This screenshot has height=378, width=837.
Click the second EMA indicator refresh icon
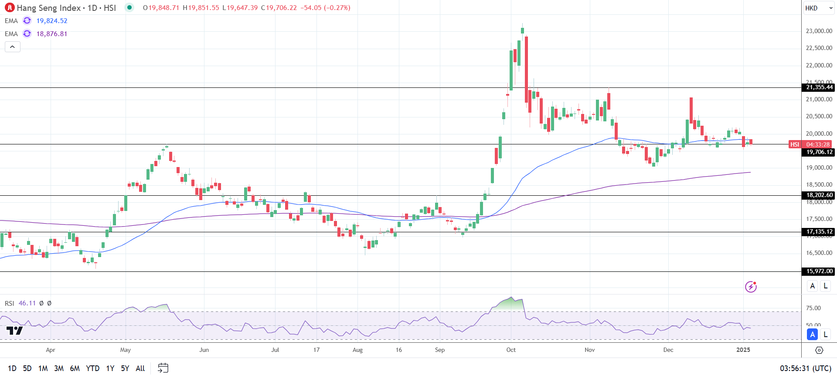coord(27,33)
